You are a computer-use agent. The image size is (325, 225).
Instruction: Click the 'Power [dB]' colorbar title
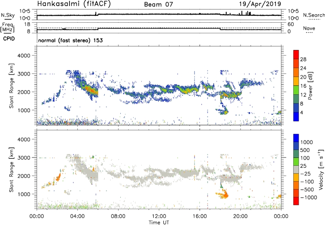tap(310, 86)
